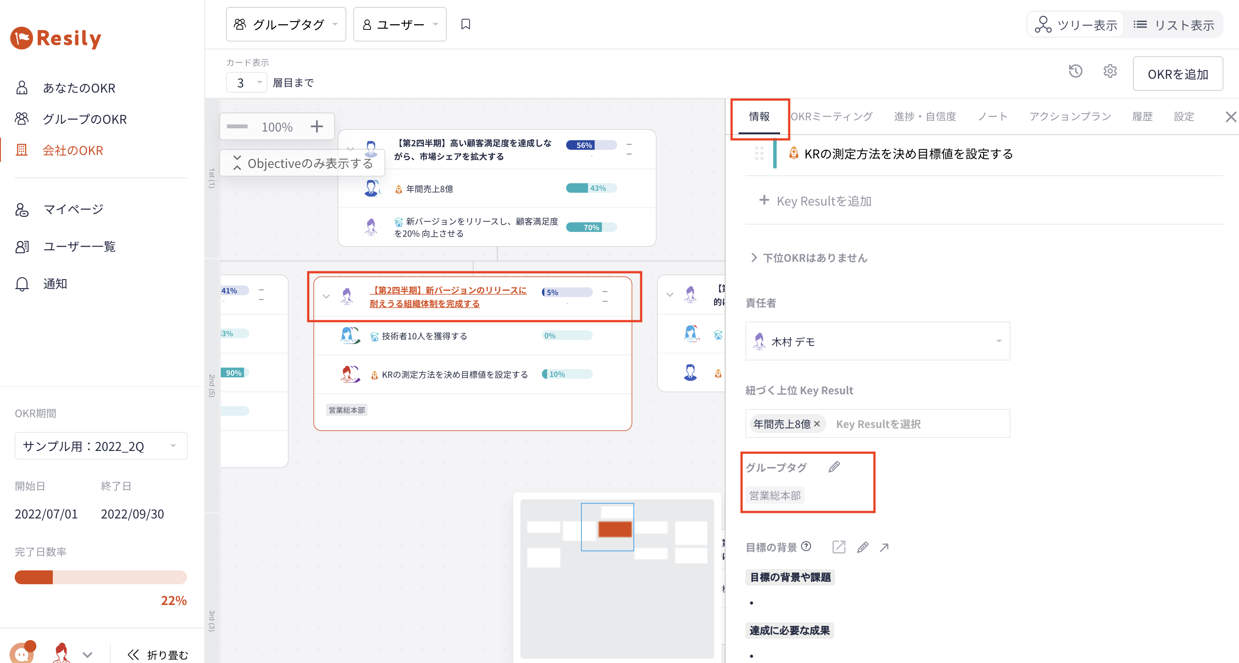
Task: Open the OKR期間 period dropdown
Action: [x=101, y=446]
